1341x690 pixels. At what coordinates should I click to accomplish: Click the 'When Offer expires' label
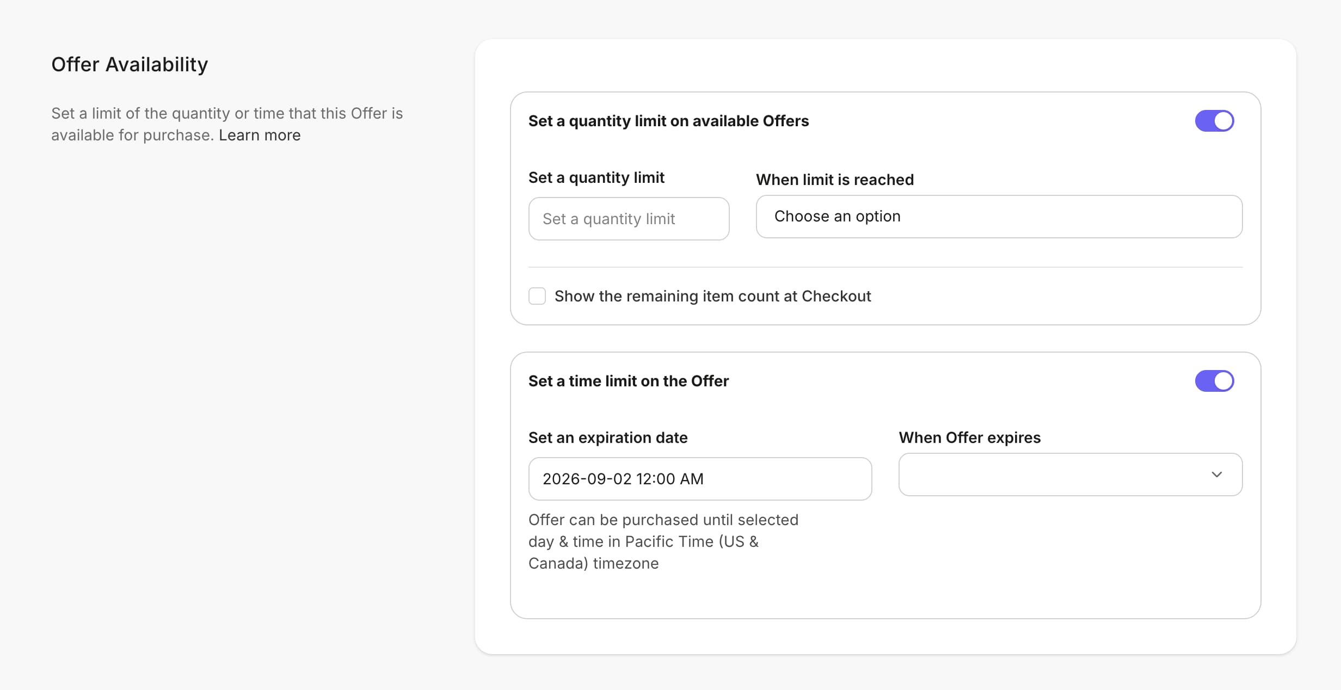click(969, 438)
